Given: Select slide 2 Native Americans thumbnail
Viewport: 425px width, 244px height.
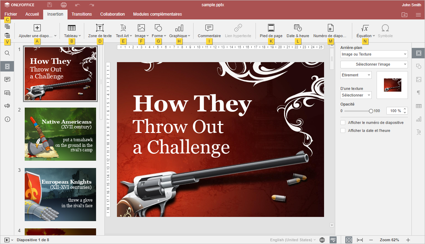Looking at the screenshot, I should click(x=60, y=134).
